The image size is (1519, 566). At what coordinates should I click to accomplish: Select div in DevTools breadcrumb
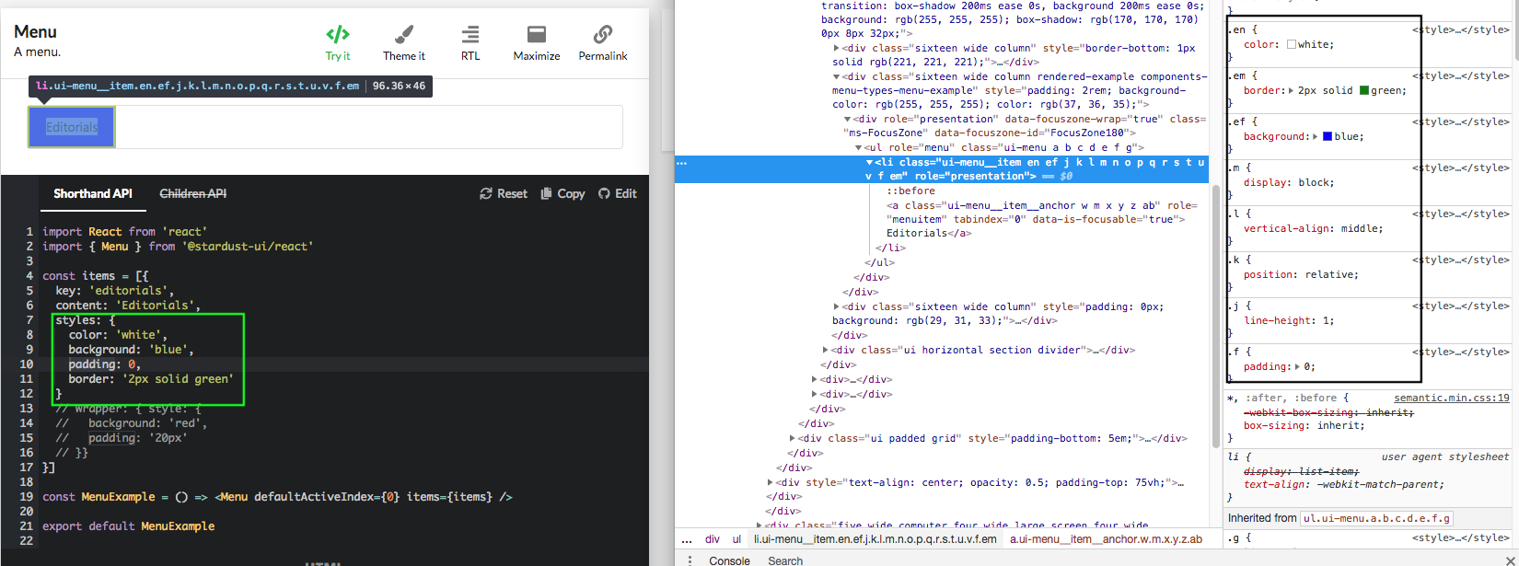click(x=713, y=539)
